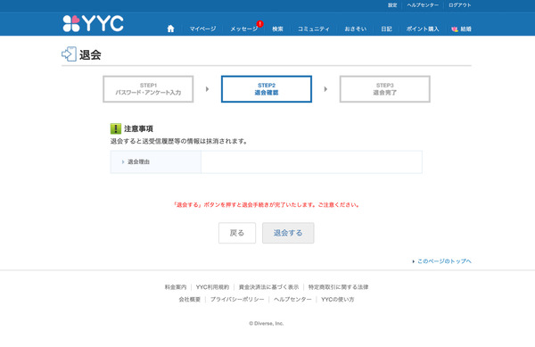Click the 退会 page header exit icon
The image size is (535, 347).
(x=69, y=54)
